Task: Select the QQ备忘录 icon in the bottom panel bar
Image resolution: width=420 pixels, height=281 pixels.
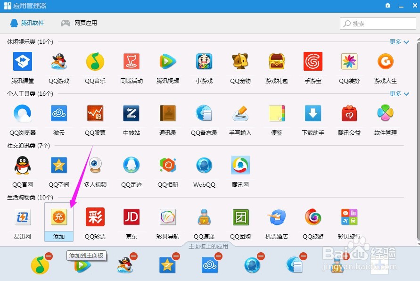Action: click(x=294, y=265)
